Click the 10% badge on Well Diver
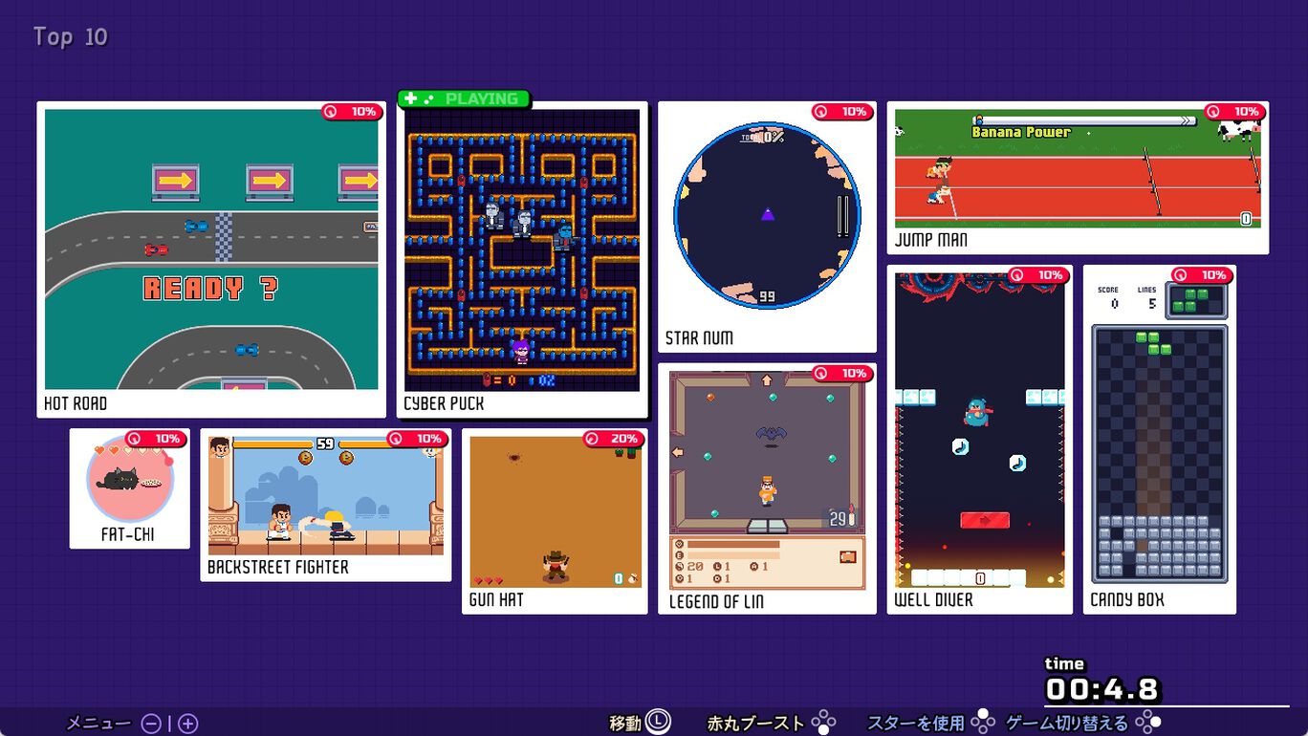 (1038, 275)
